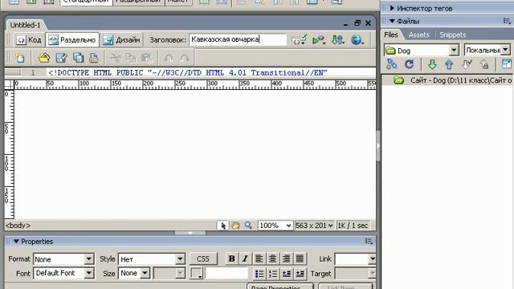Screen dimensions: 514x289
Task: Collapse the Файлы panel
Action: coord(392,21)
